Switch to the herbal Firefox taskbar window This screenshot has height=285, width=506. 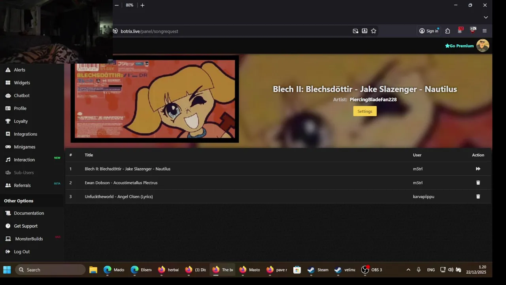168,270
